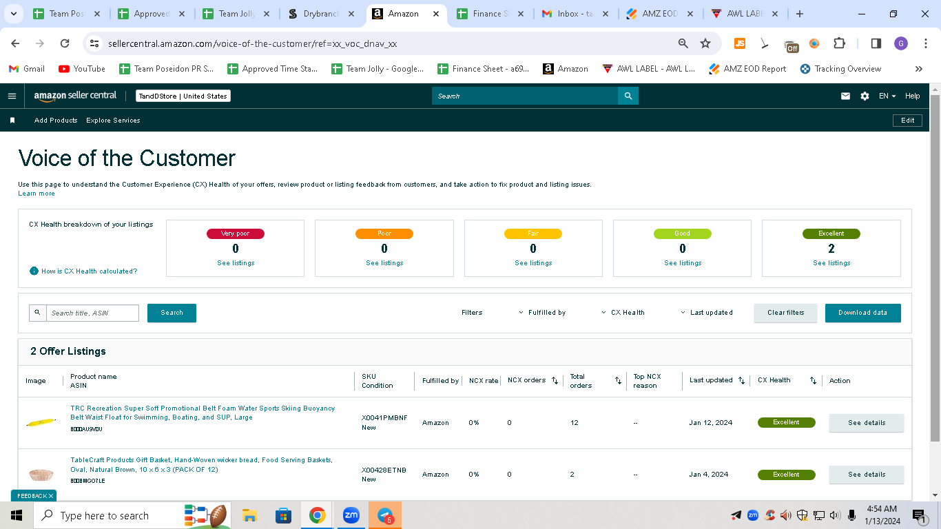Sort by Total orders arrows
Viewport: 941px width, 529px height.
pyautogui.click(x=618, y=380)
